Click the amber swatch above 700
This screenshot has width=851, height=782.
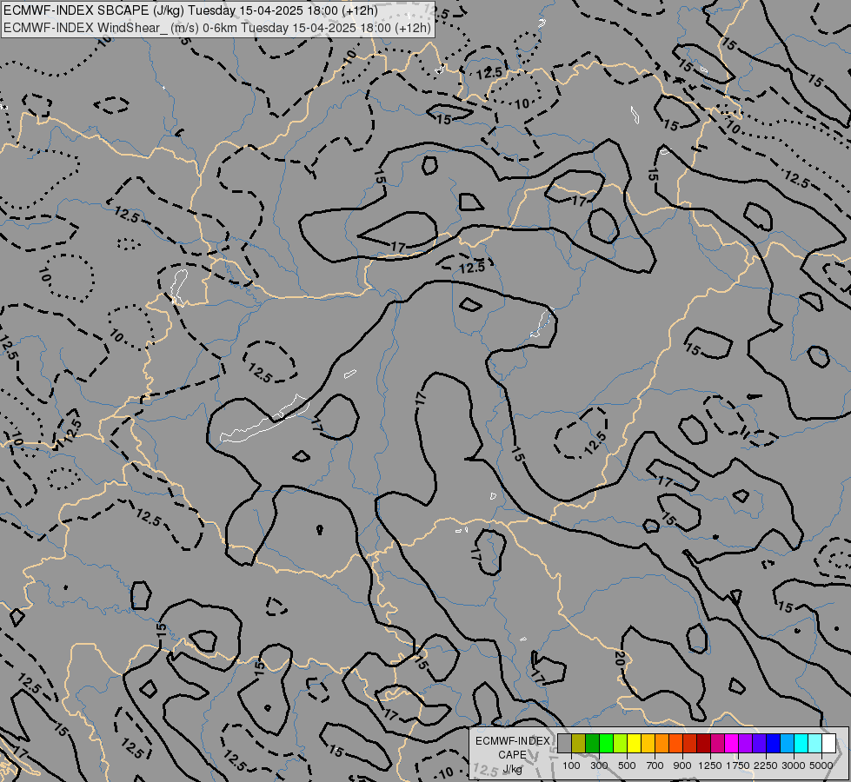(x=648, y=744)
